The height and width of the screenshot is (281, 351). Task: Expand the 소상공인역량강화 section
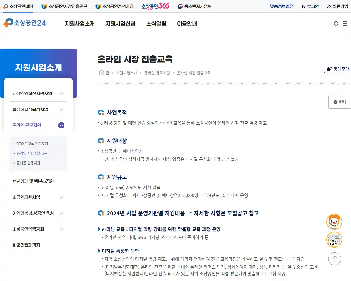pyautogui.click(x=61, y=229)
